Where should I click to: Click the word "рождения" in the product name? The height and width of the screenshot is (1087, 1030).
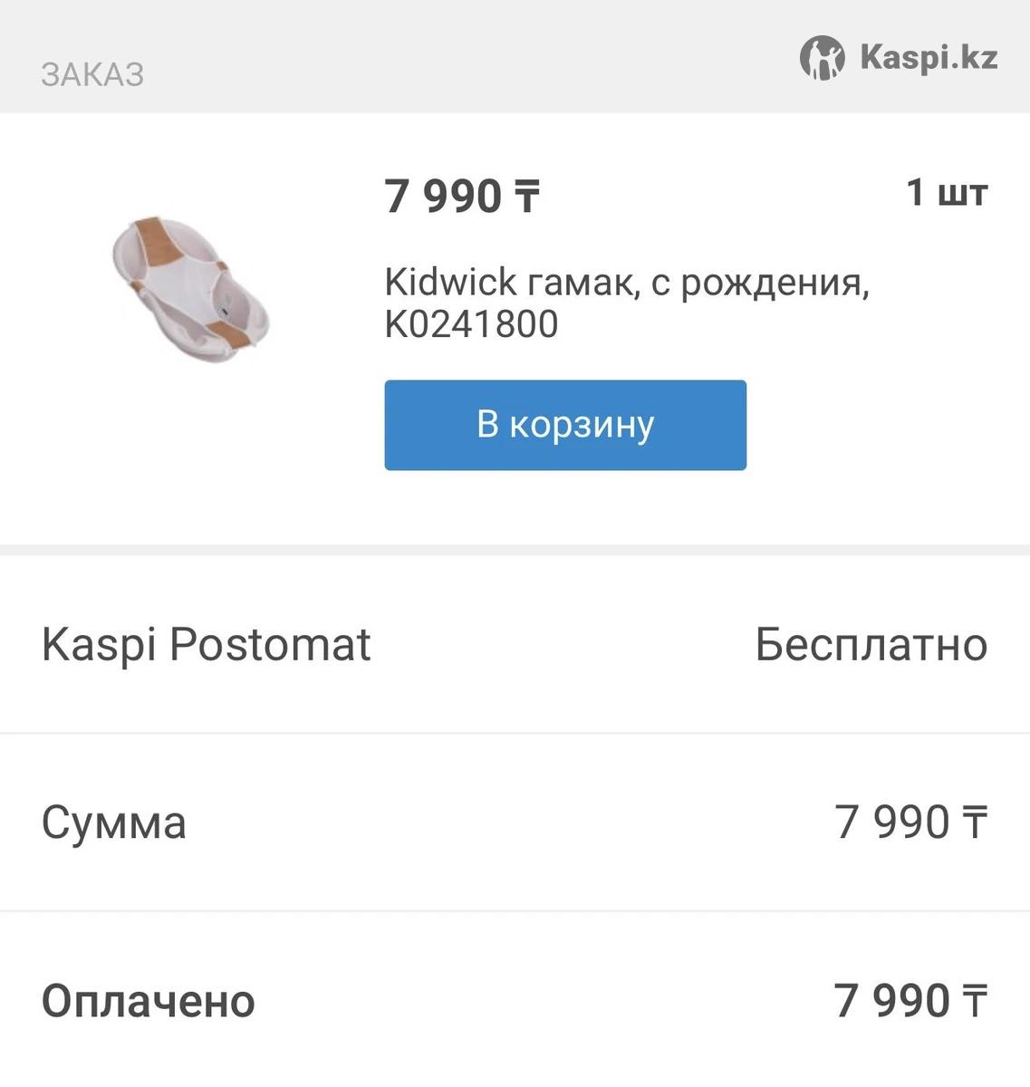tap(775, 283)
